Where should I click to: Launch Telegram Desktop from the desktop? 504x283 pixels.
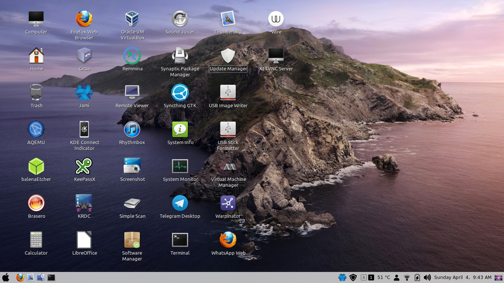[180, 203]
